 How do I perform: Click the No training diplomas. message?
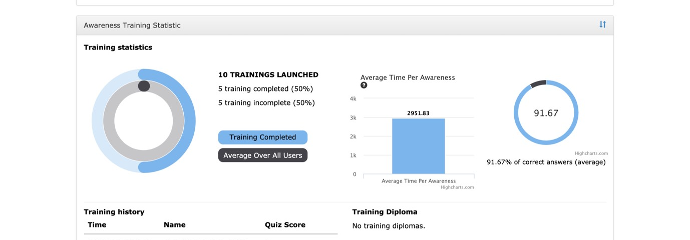(389, 226)
